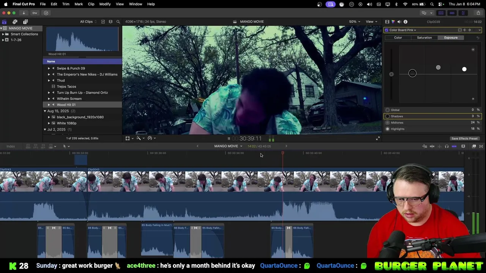
Task: Click the Import Media arrow icon
Action: click(x=24, y=13)
